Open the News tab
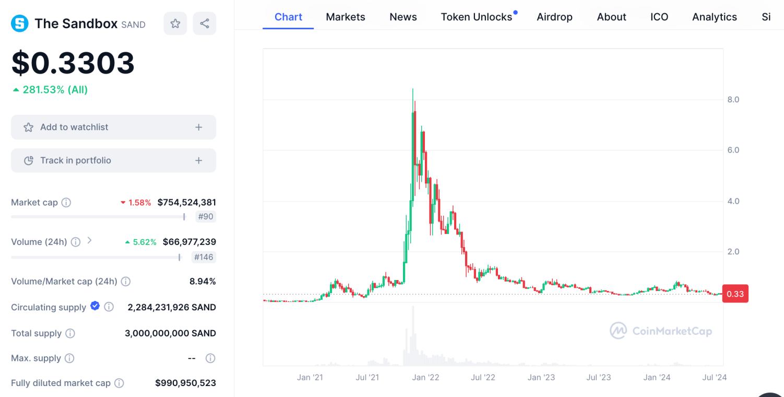Image resolution: width=784 pixels, height=397 pixels. [403, 17]
